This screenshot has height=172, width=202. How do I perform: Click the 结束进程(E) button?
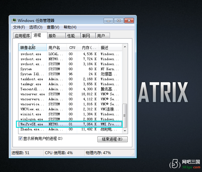(x=112, y=139)
